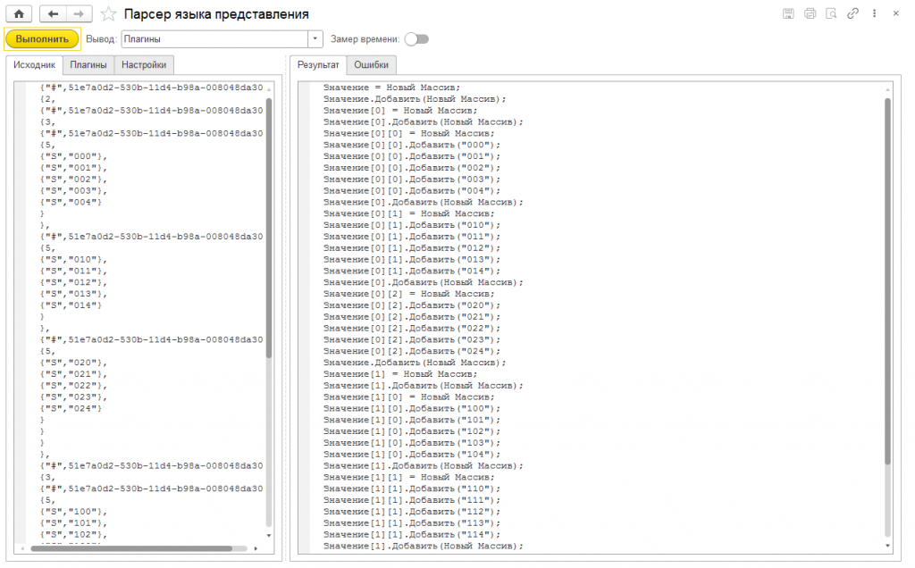Open the three-dot more menu
Image resolution: width=915 pixels, height=568 pixels.
pos(874,13)
